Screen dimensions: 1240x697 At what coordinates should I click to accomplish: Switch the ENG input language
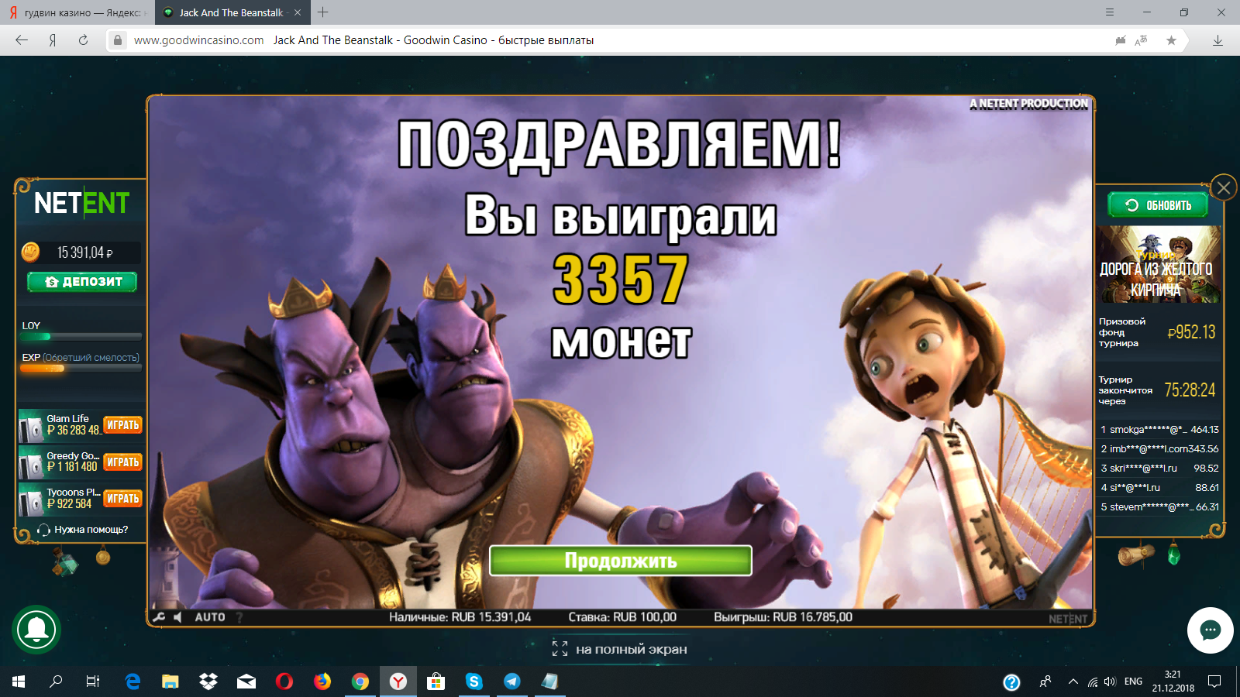(x=1133, y=682)
